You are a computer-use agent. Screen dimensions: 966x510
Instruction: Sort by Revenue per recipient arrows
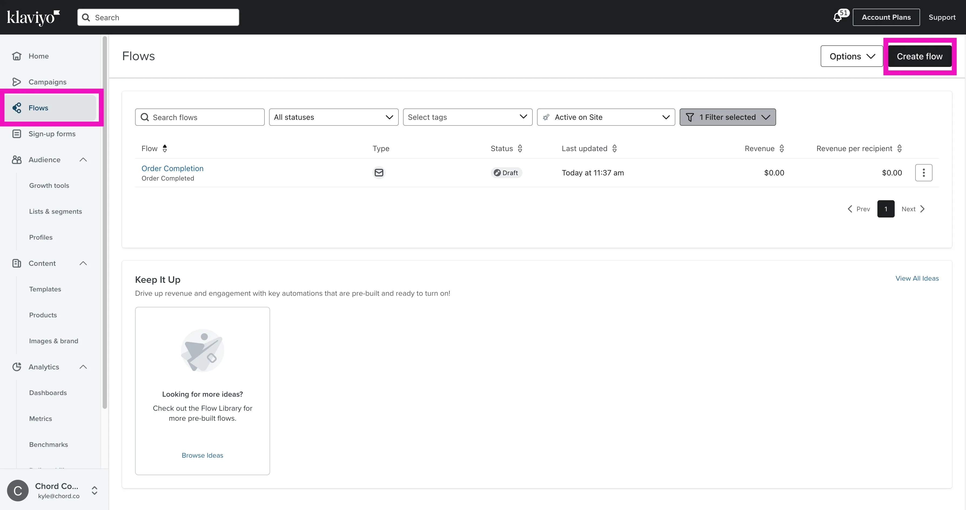(899, 148)
